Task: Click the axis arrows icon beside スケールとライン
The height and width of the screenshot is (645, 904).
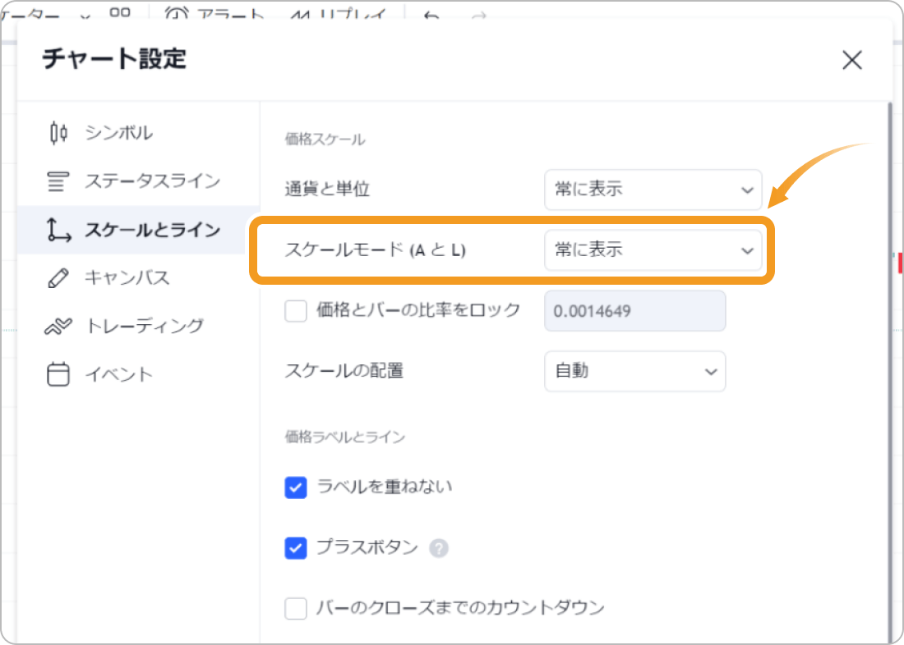Action: pos(58,230)
